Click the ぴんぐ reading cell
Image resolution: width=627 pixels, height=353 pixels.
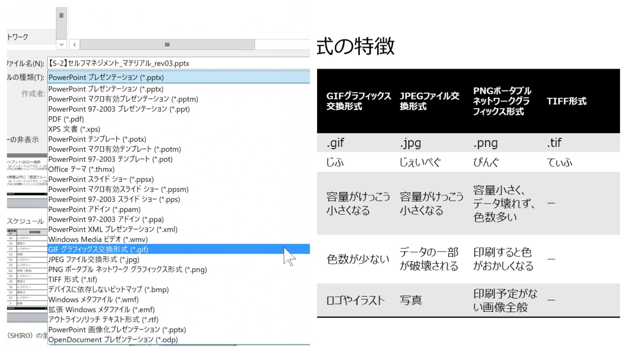pyautogui.click(x=486, y=162)
